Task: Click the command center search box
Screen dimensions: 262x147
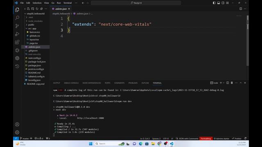Action: pyautogui.click(x=136, y=3)
